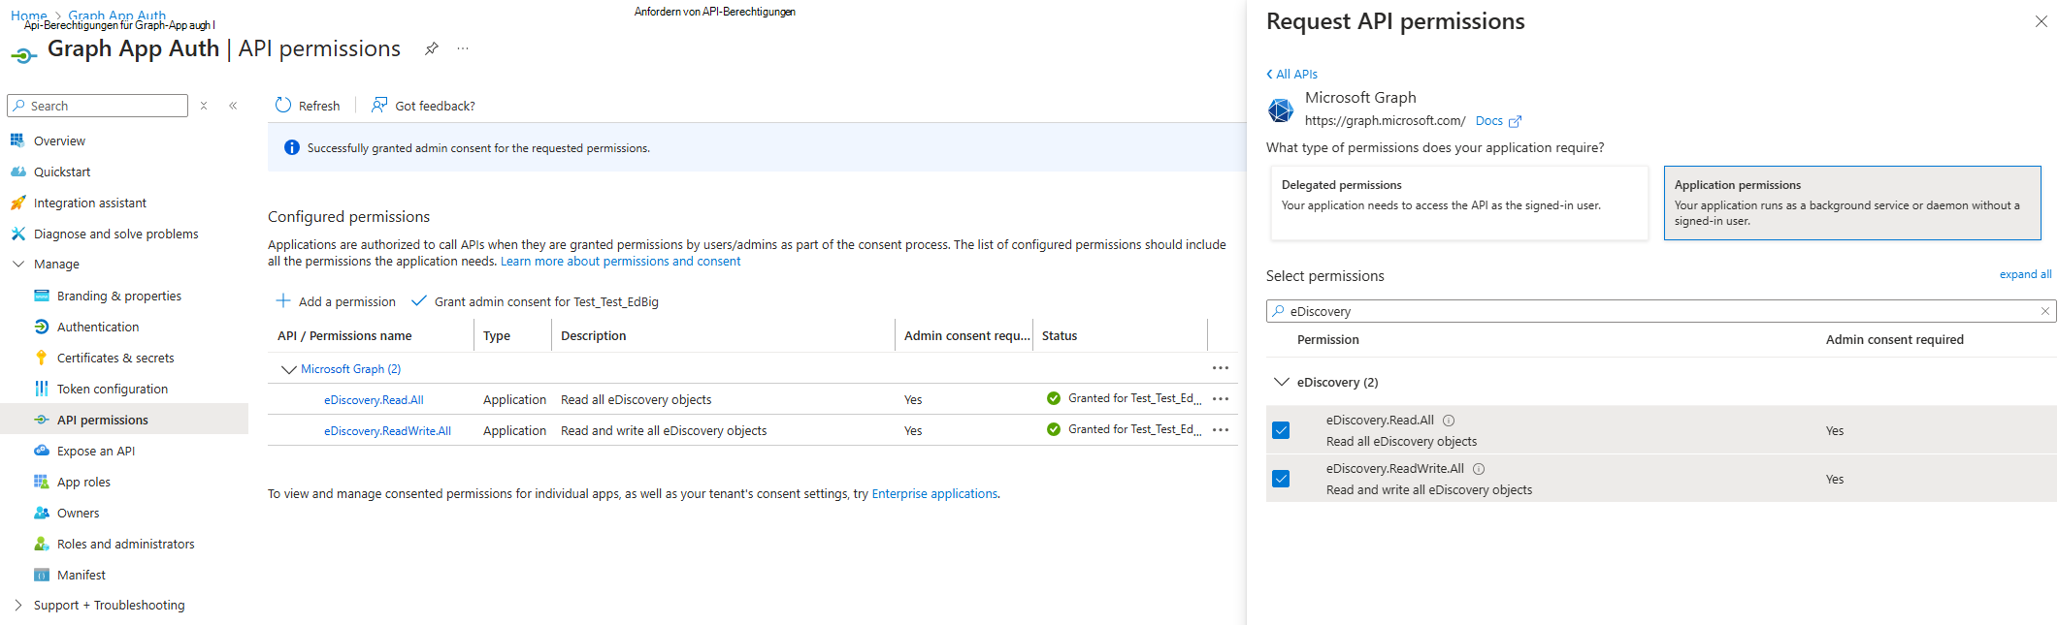
Task: Click info icon next to eDiscovery.ReadWrite.All in panel
Action: [1479, 469]
